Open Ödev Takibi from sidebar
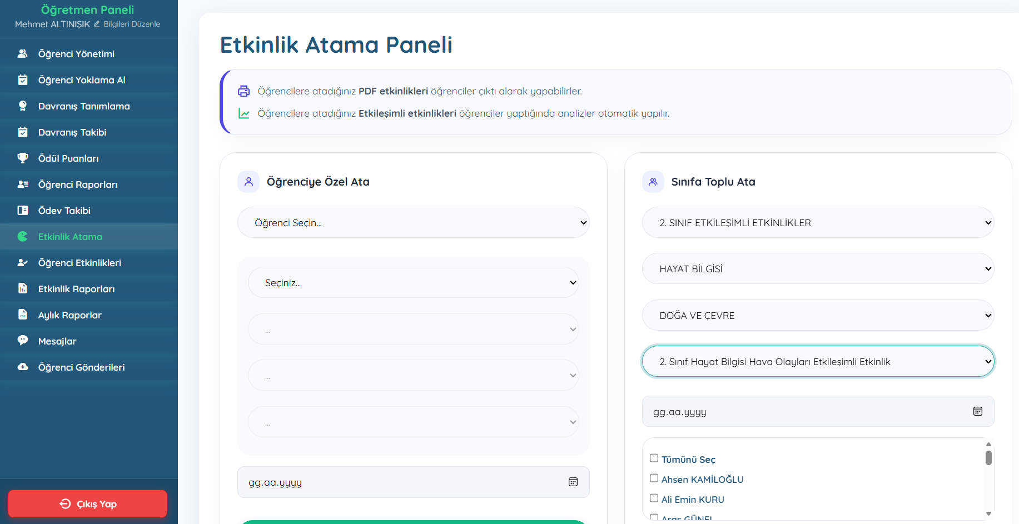This screenshot has width=1019, height=524. pyautogui.click(x=64, y=211)
